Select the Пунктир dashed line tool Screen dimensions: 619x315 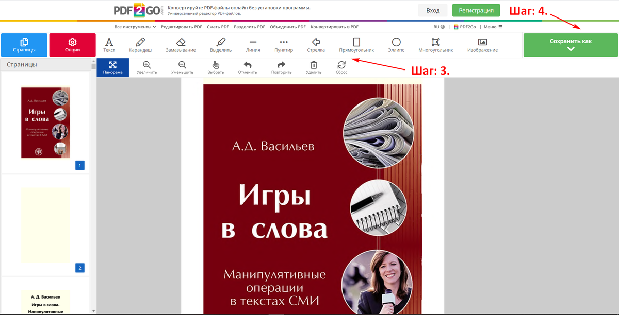[x=284, y=45]
